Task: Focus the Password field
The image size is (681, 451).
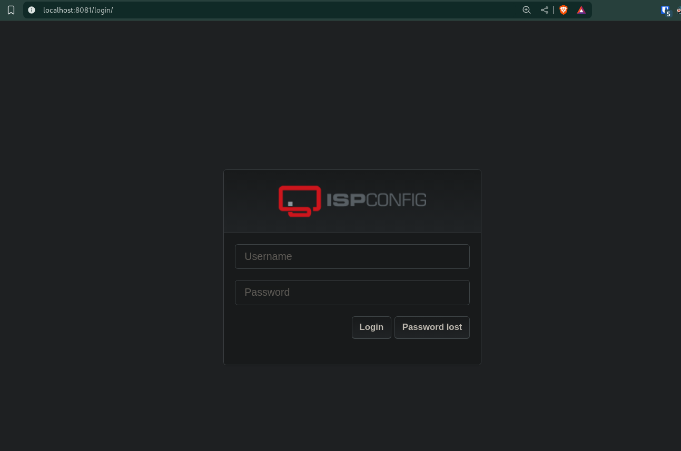Action: (x=352, y=292)
